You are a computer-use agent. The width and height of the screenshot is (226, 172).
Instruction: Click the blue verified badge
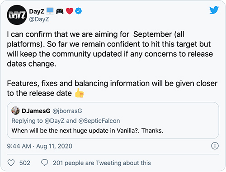click(78, 11)
